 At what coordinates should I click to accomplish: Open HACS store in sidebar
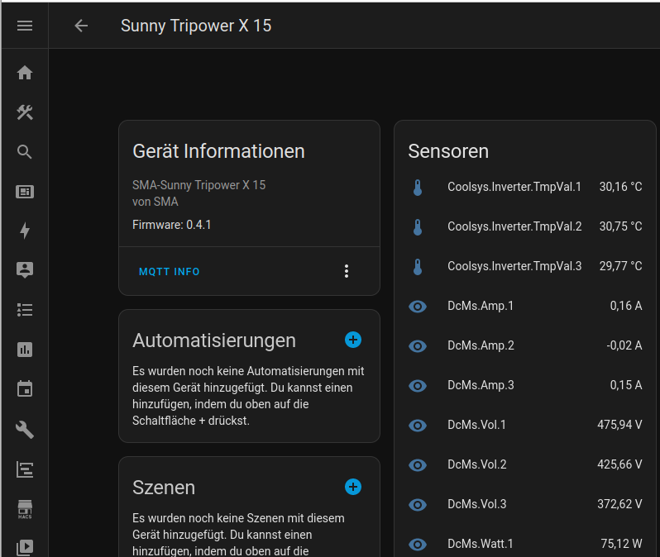[25, 509]
